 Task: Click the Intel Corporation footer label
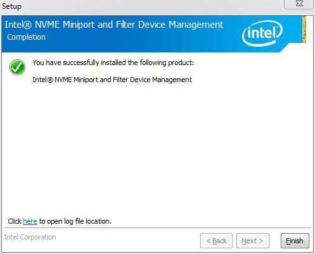click(30, 237)
